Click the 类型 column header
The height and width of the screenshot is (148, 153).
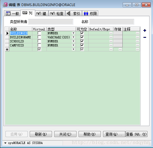point(61,29)
